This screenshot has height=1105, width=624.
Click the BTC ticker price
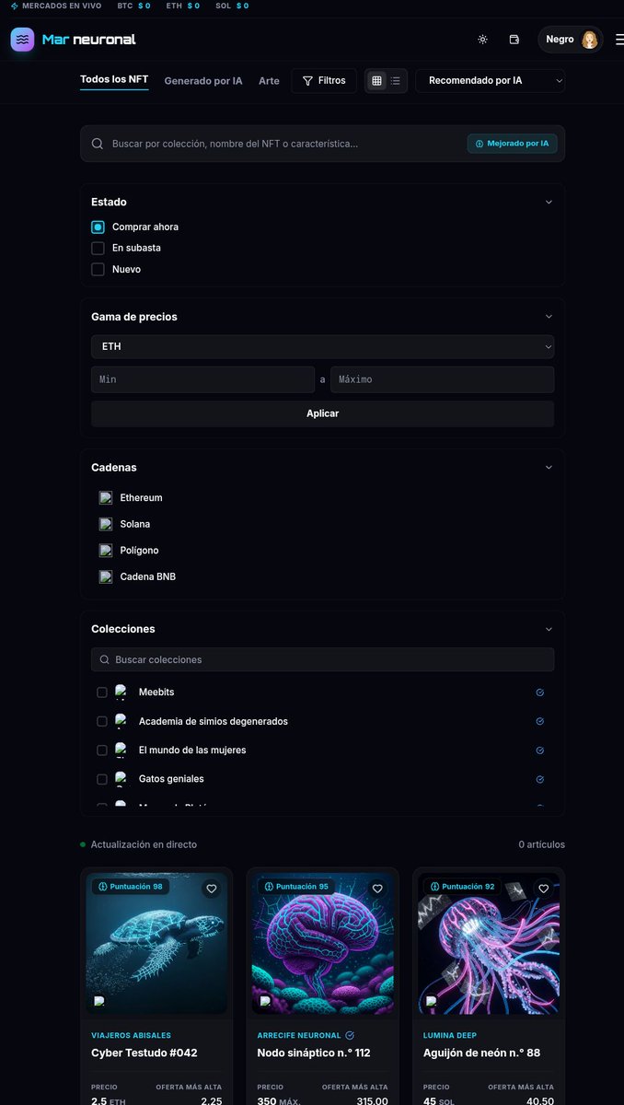tap(144, 6)
